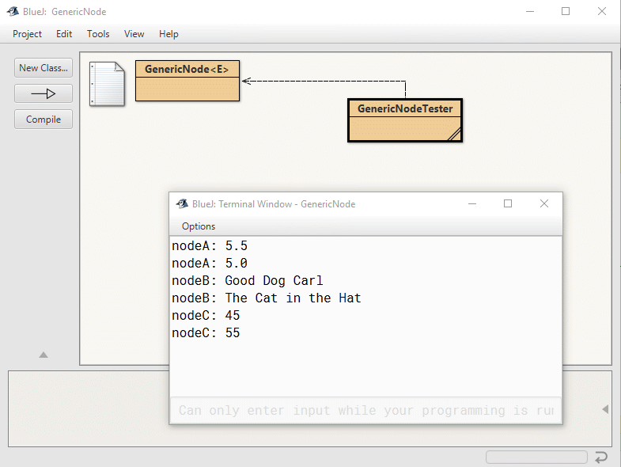Click the terminal line 'nodeB: Good Dog Carl'

click(248, 281)
